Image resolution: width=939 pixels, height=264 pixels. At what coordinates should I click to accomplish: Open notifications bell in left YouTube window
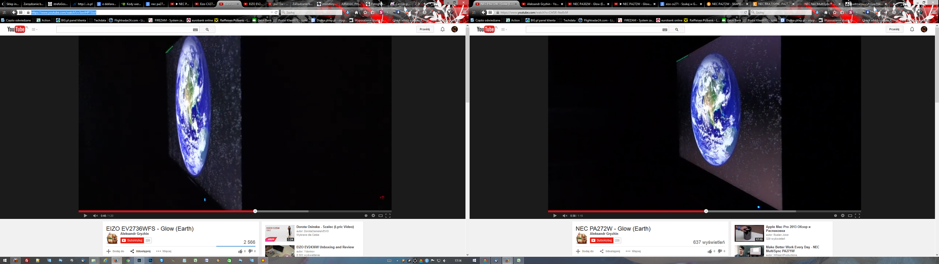tap(443, 30)
